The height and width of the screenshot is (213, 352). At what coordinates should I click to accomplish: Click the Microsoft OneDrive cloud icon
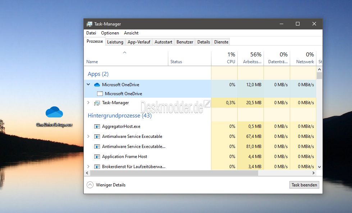pos(97,85)
